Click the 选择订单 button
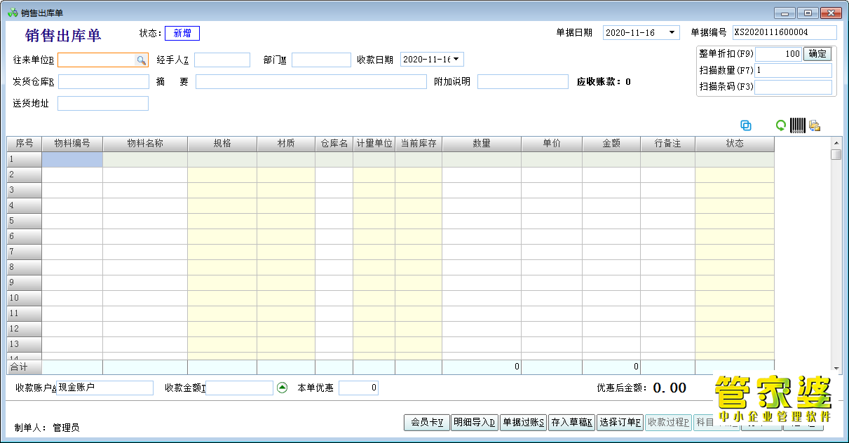The width and height of the screenshot is (849, 443). tap(620, 422)
